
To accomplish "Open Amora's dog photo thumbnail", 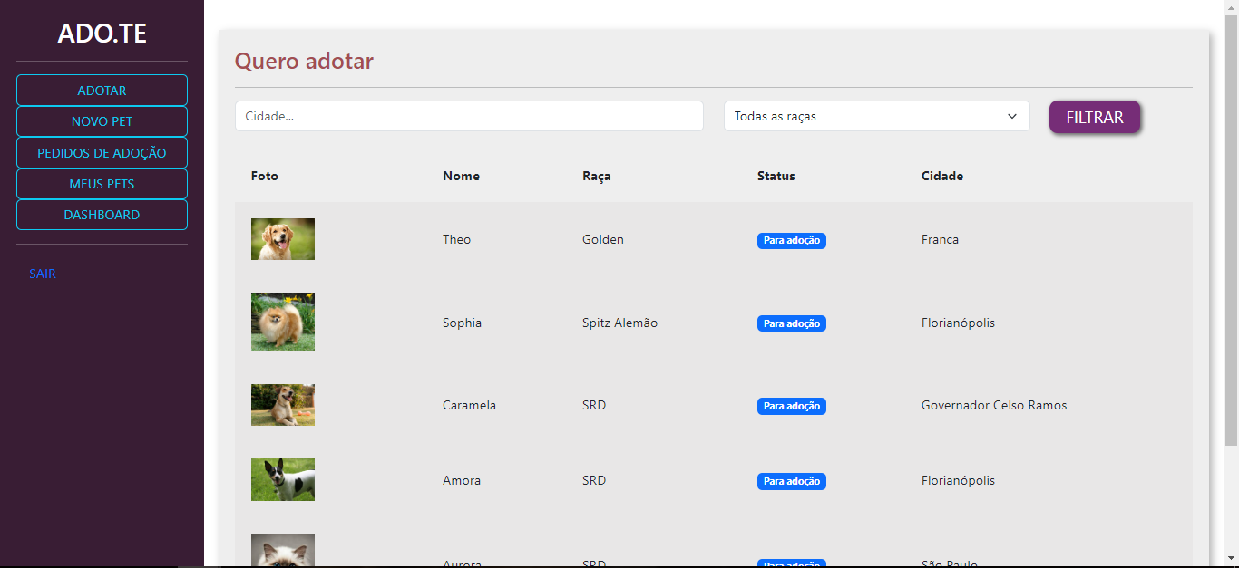I will pos(283,480).
